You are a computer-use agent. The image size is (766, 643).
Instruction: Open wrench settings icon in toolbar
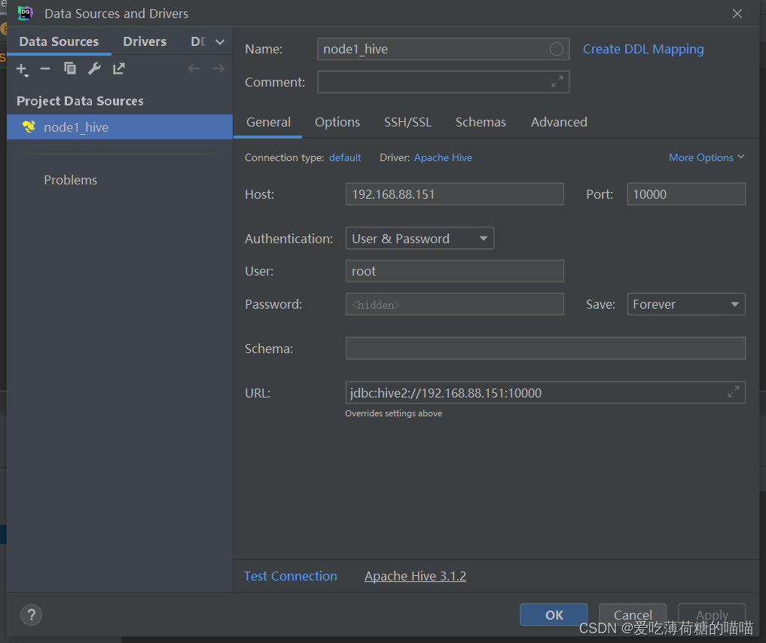pyautogui.click(x=94, y=69)
